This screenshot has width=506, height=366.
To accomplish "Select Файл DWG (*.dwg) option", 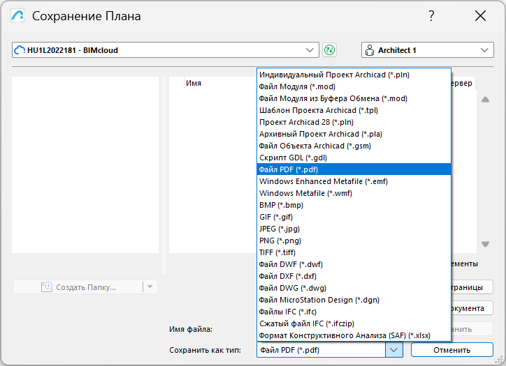I will [x=354, y=288].
